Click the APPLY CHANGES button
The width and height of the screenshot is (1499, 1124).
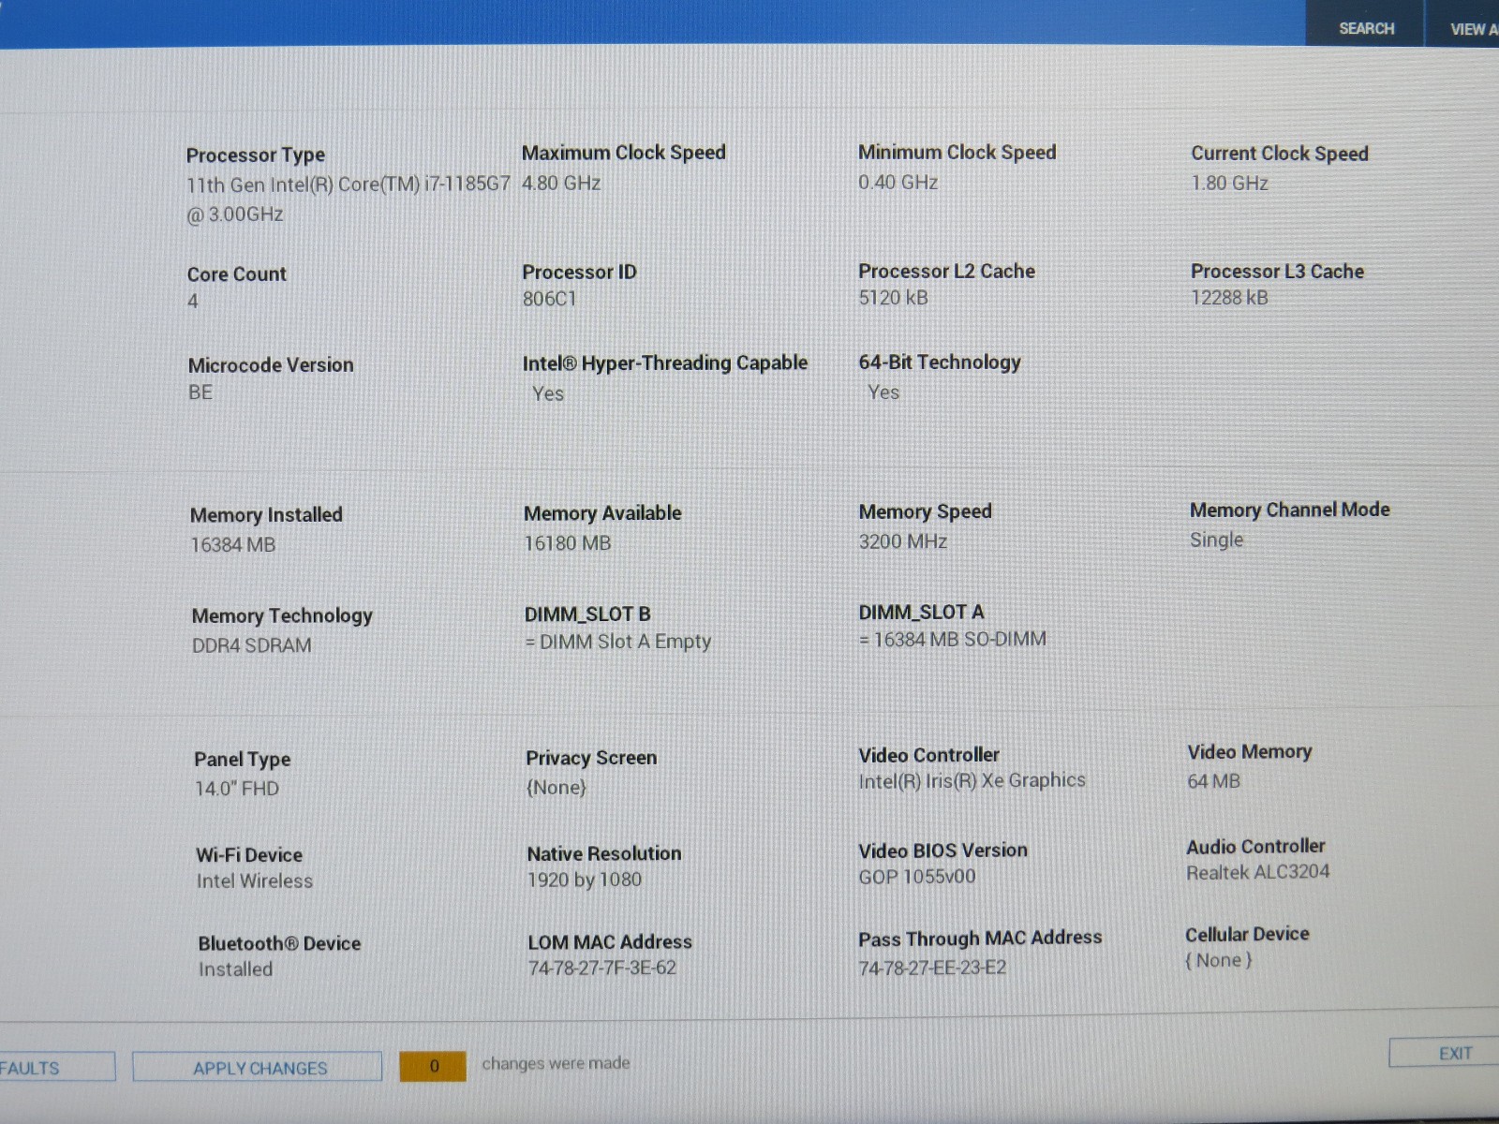pos(259,1068)
